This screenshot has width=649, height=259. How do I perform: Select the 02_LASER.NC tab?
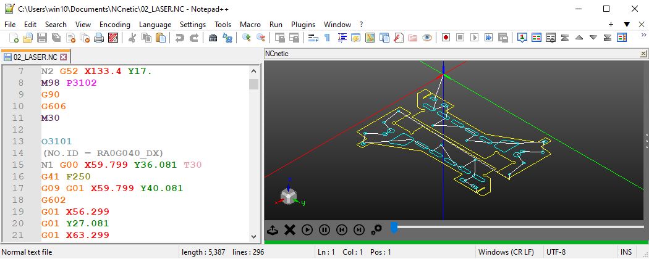pyautogui.click(x=35, y=57)
